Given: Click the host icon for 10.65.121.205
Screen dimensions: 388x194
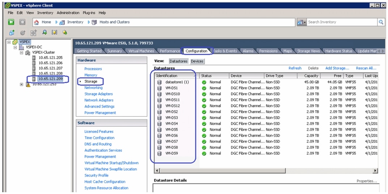Looking at the screenshot, I should pos(34,57).
